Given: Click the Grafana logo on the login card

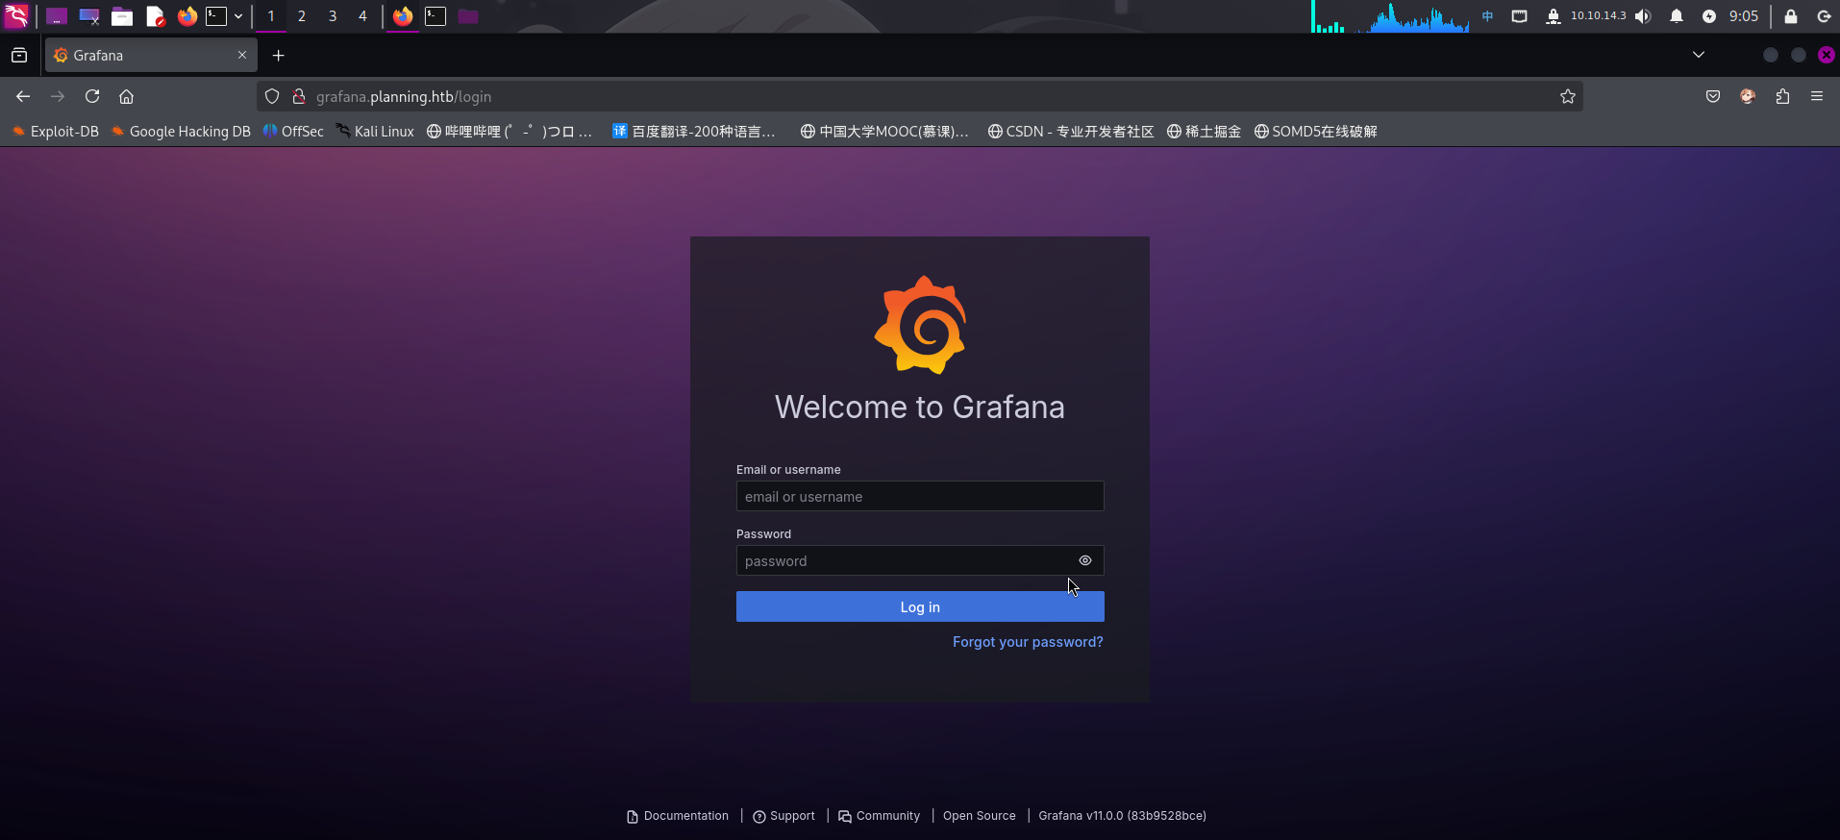Looking at the screenshot, I should click(920, 325).
